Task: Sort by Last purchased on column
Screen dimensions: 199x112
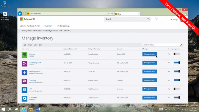Action: point(70,49)
